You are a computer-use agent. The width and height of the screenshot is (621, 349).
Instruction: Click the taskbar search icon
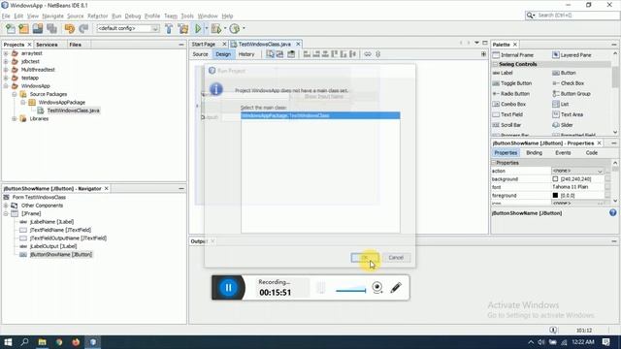(x=24, y=342)
